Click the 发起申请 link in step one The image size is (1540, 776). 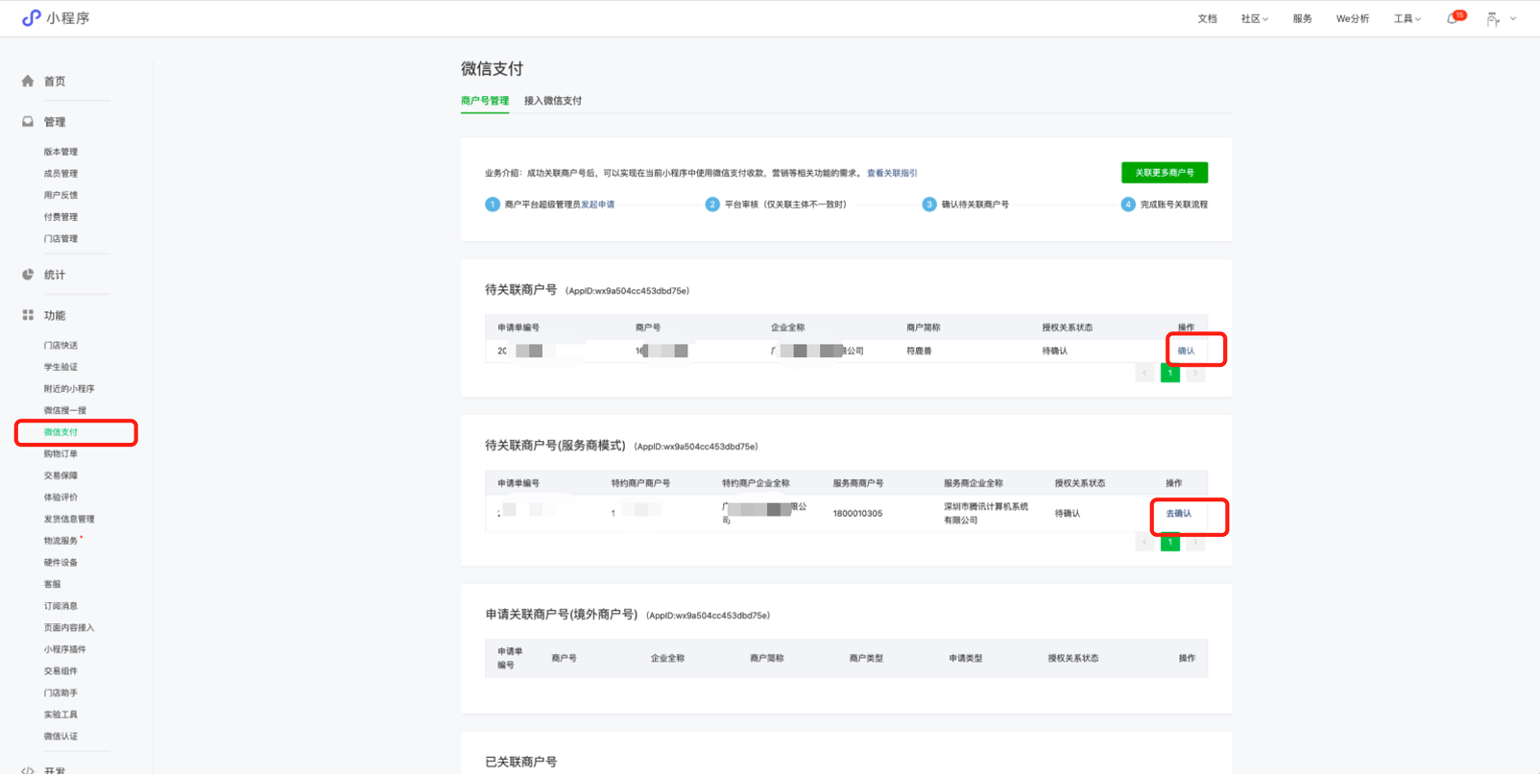coord(597,205)
